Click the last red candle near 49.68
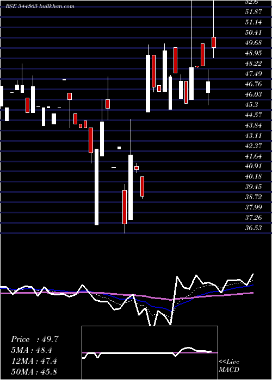 click(x=214, y=42)
